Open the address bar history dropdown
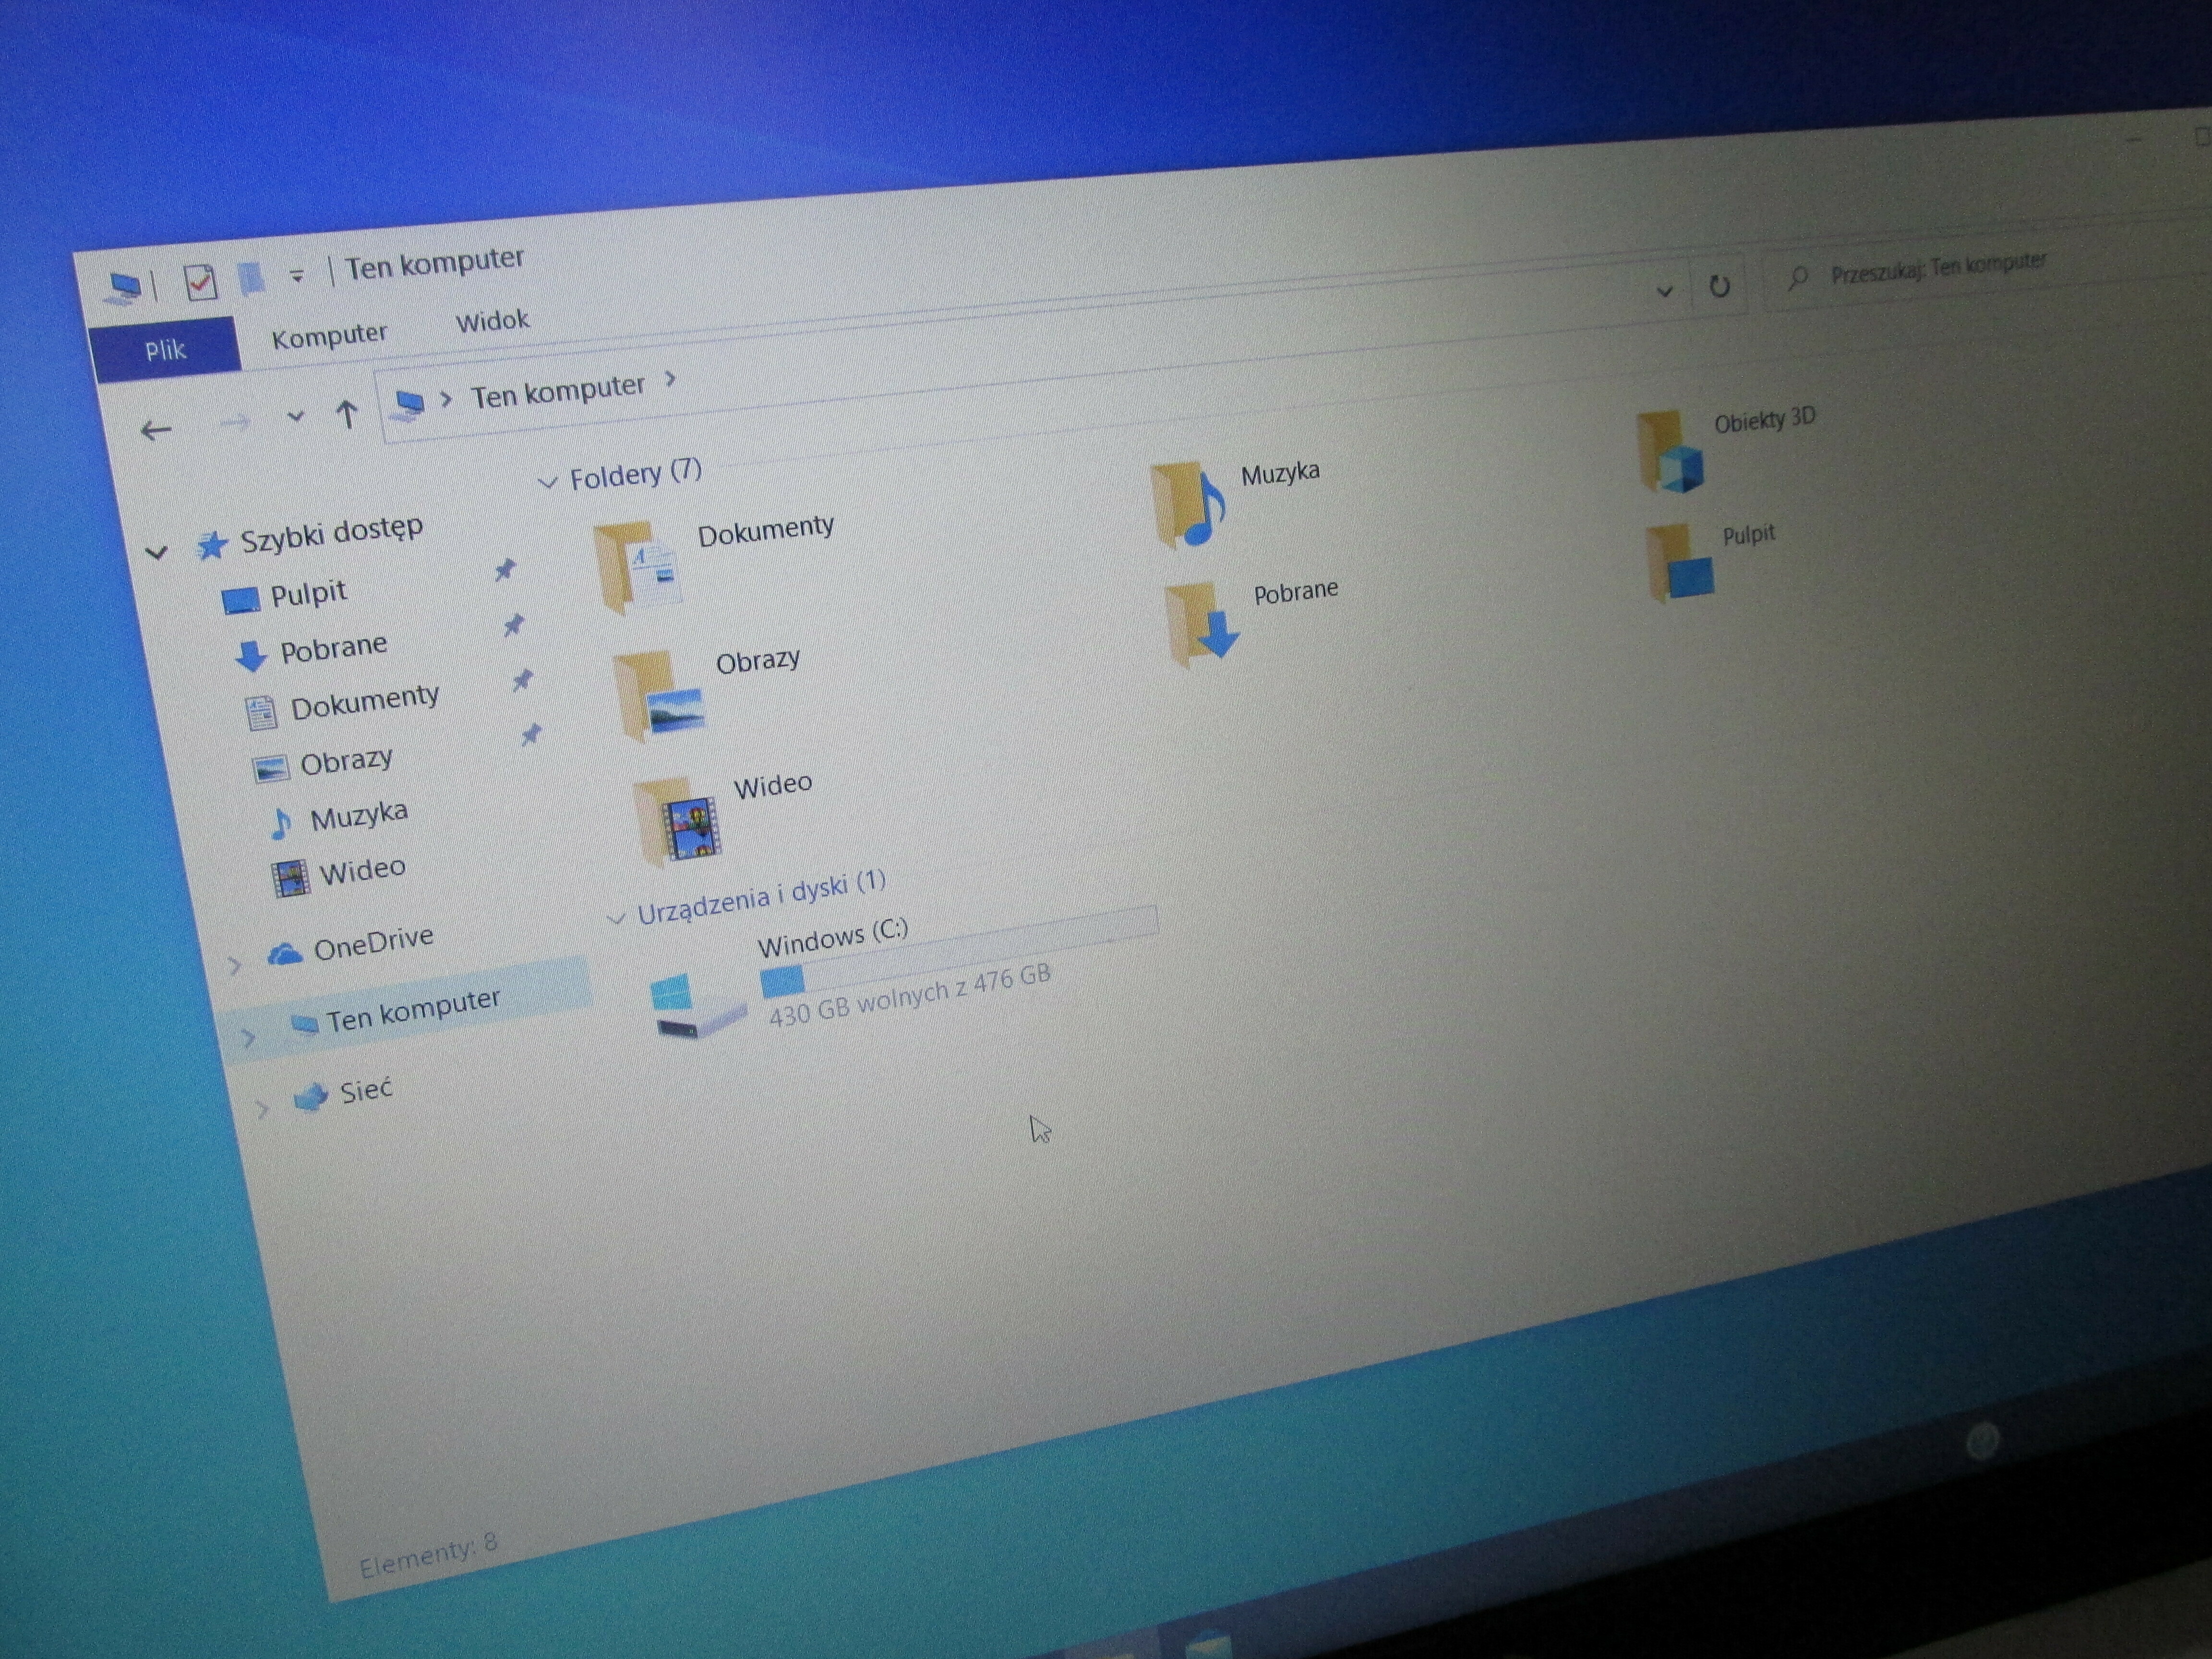The height and width of the screenshot is (1659, 2212). point(1665,291)
